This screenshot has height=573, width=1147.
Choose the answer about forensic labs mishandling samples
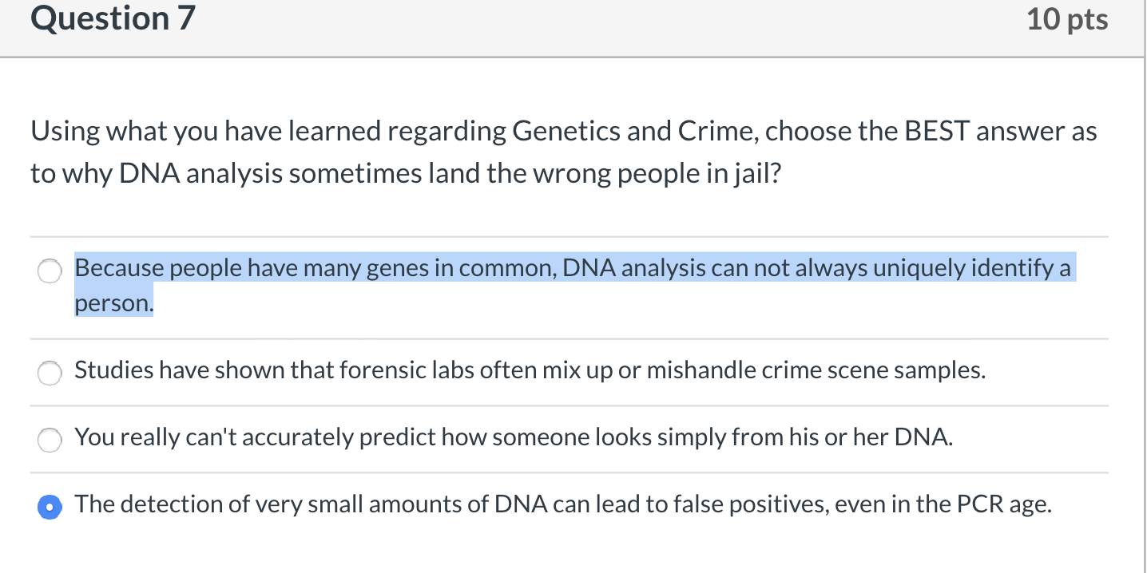tap(50, 373)
